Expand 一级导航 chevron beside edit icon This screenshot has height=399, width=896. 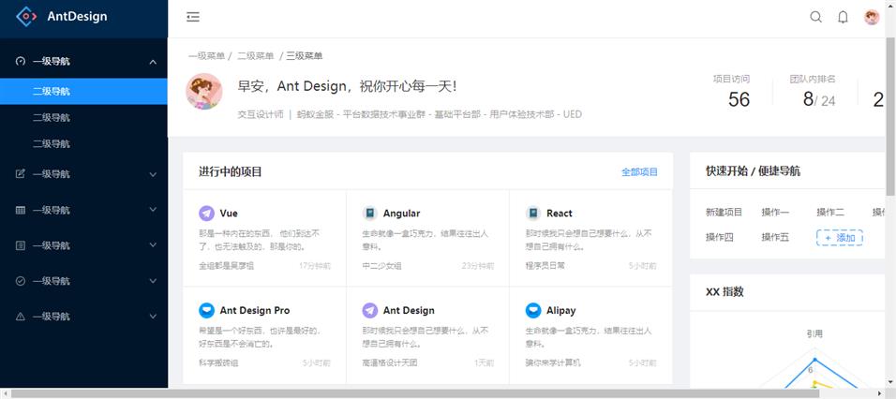click(153, 174)
